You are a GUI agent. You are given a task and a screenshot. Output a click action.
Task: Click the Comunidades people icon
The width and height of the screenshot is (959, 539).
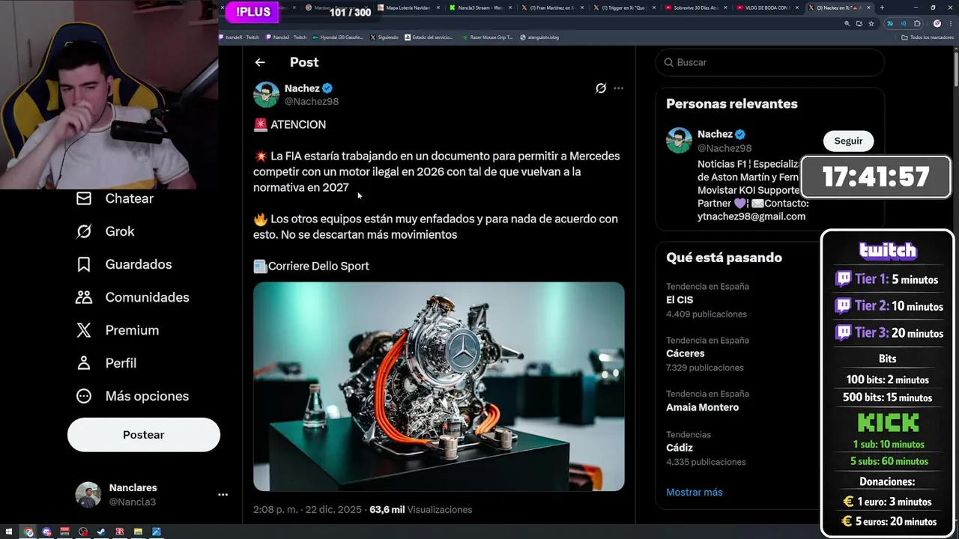click(84, 297)
